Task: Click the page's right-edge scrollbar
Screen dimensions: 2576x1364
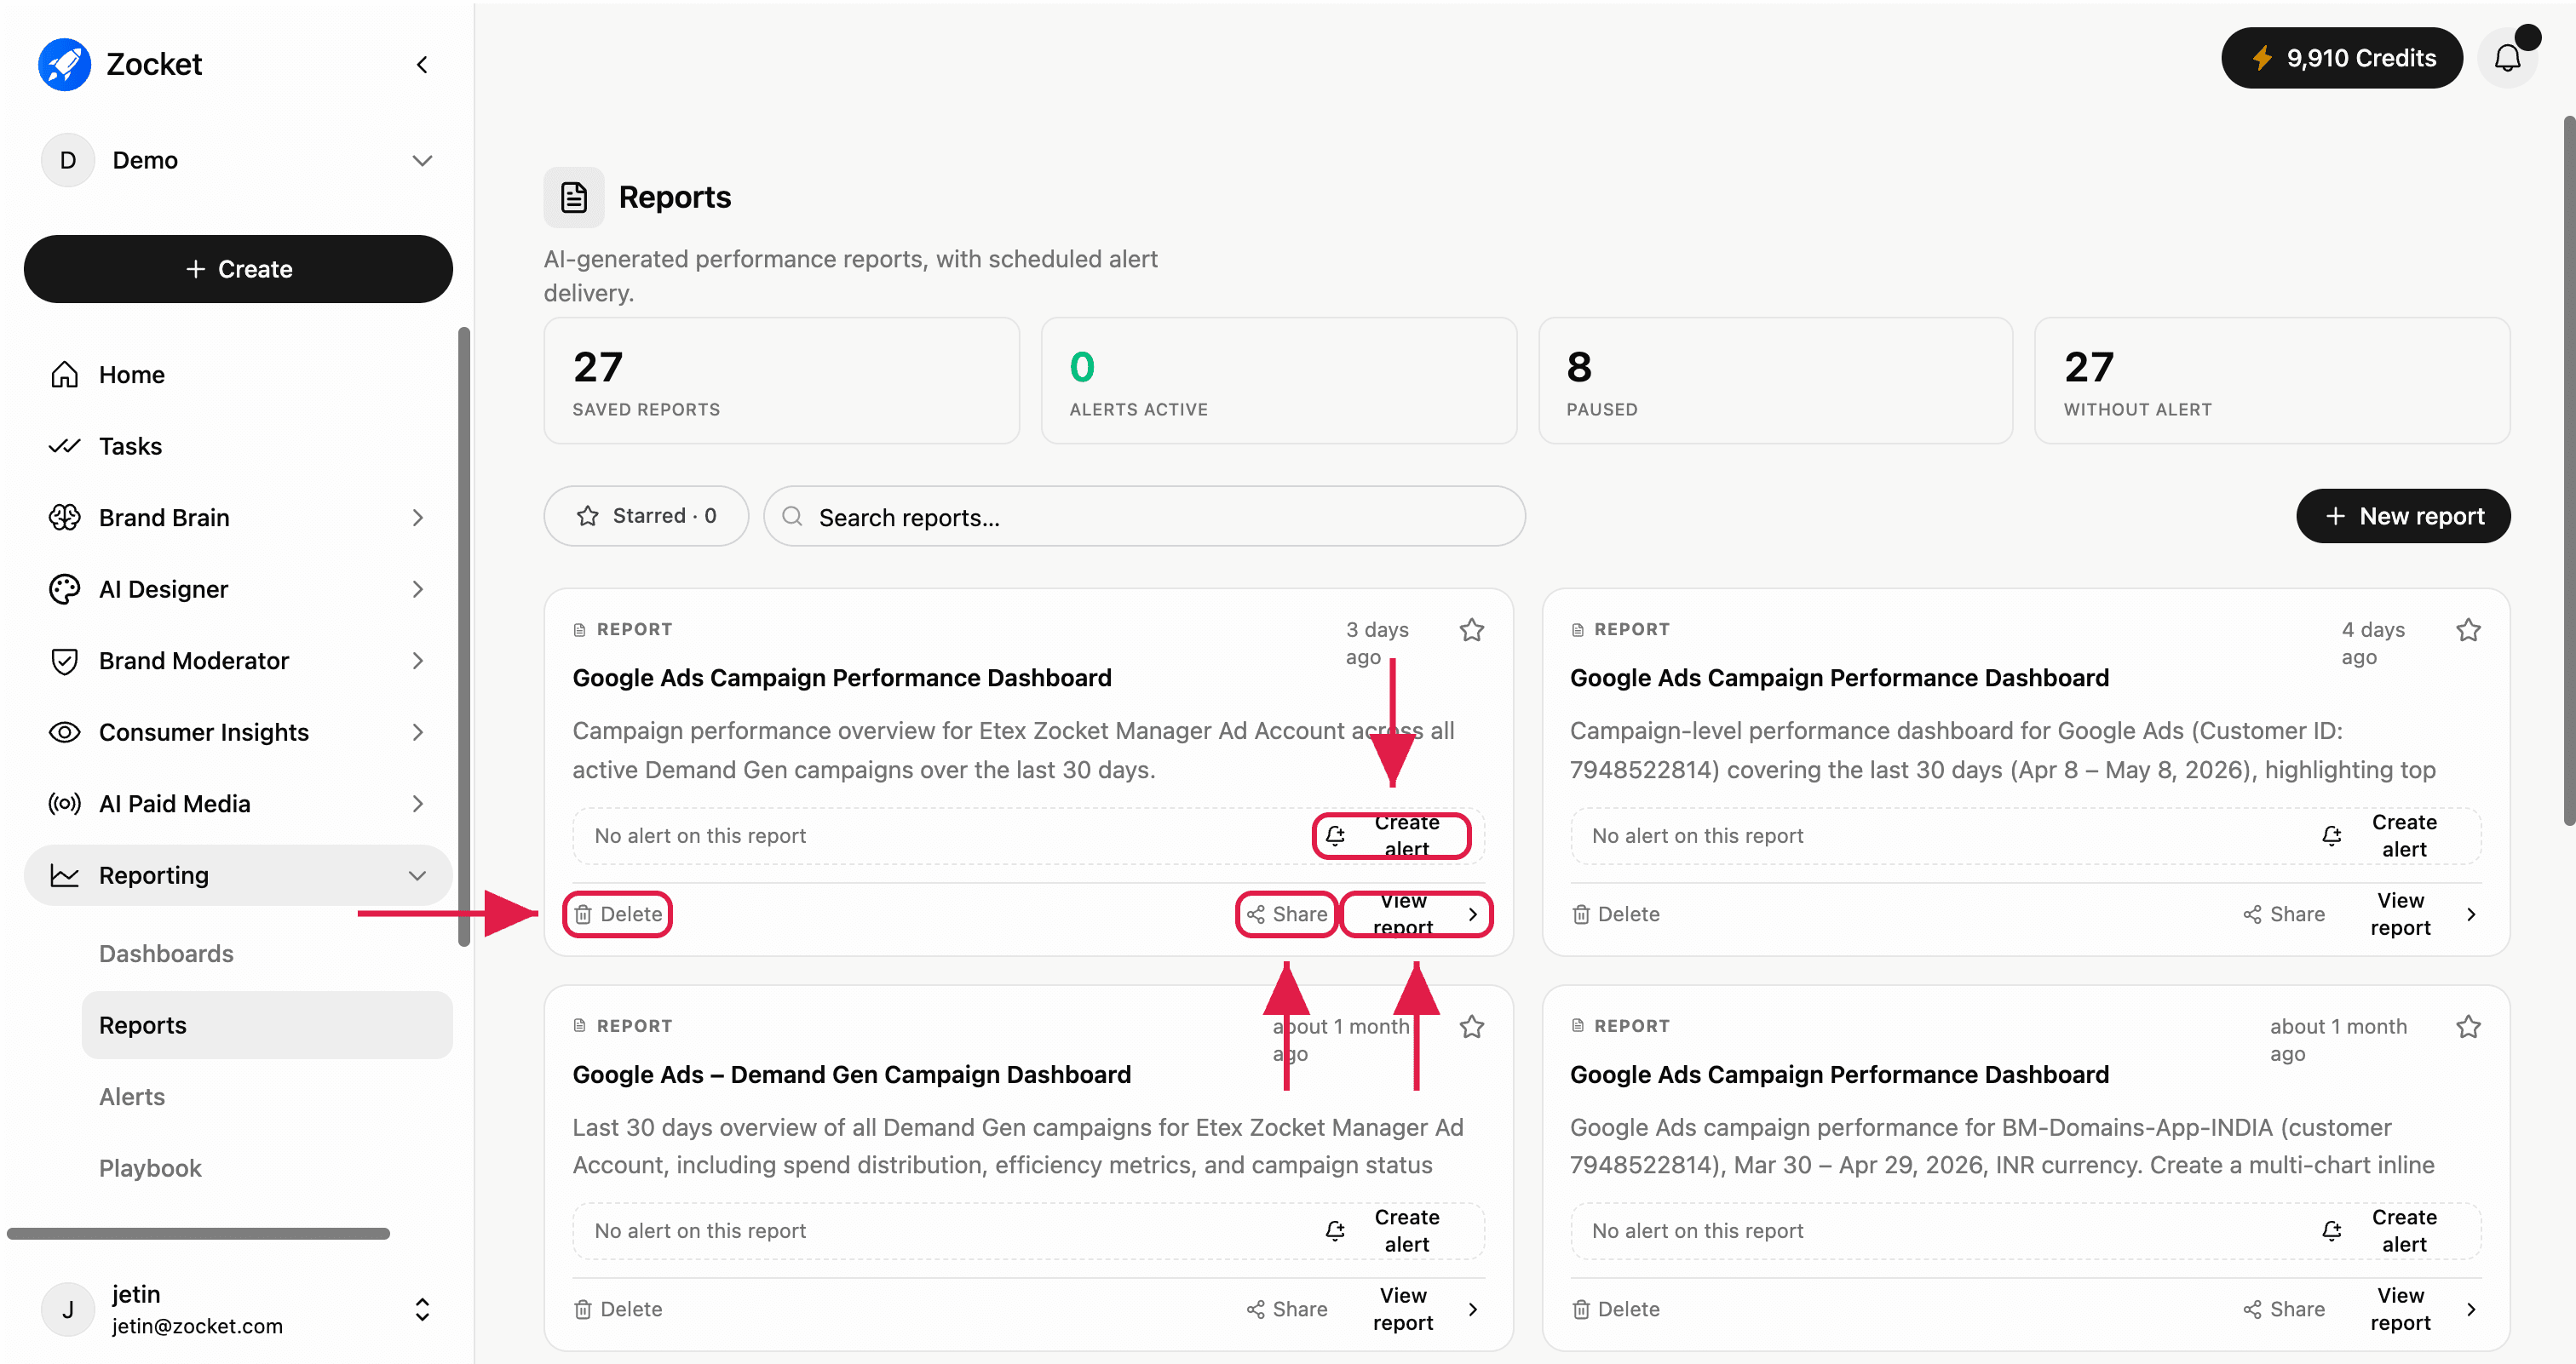Action: 2569,470
